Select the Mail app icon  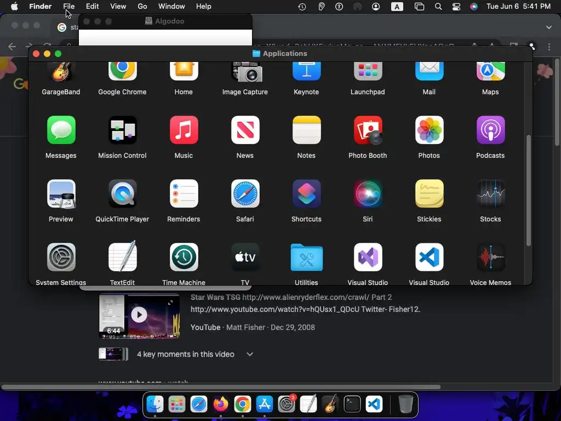pos(430,72)
